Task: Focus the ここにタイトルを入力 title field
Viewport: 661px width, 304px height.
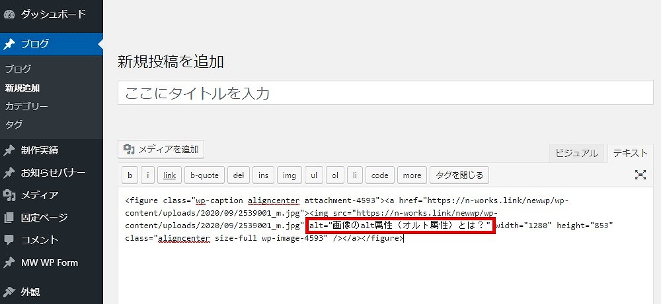Action: point(385,93)
